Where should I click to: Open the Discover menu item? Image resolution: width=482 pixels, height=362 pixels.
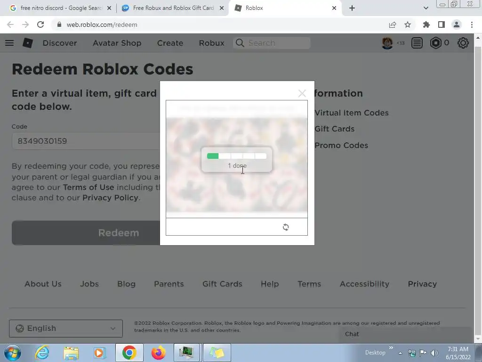click(60, 43)
